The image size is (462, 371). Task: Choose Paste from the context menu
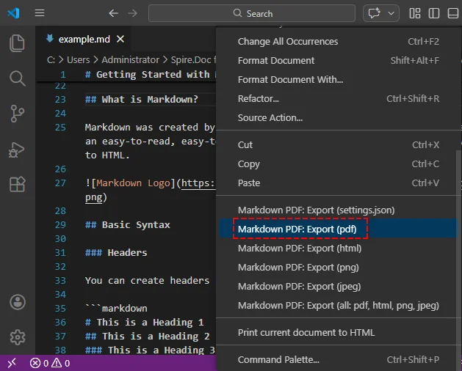[339, 183]
